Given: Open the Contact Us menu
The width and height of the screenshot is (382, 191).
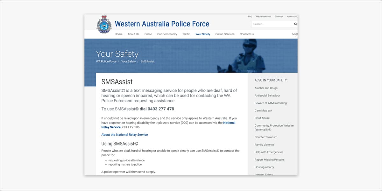Looking at the screenshot, I should (247, 34).
